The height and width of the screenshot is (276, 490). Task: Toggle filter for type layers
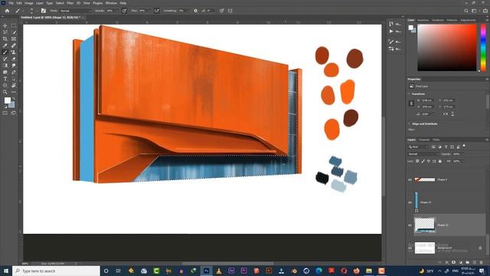pos(446,146)
